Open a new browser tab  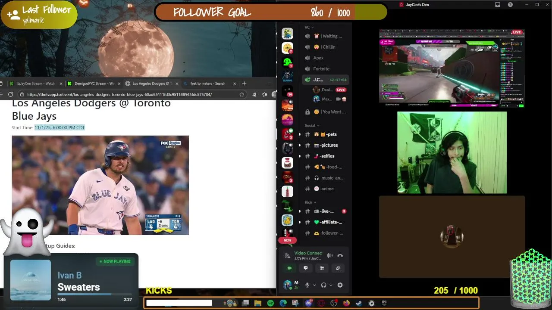[244, 84]
